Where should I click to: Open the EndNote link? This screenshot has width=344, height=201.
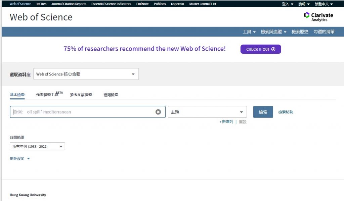pos(142,4)
